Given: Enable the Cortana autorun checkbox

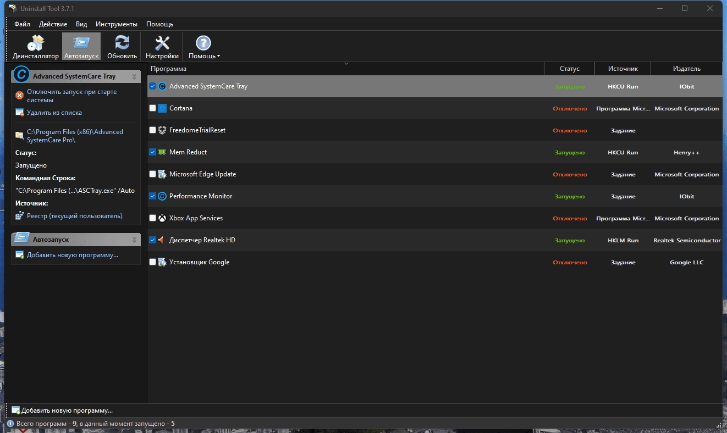Looking at the screenshot, I should coord(153,108).
